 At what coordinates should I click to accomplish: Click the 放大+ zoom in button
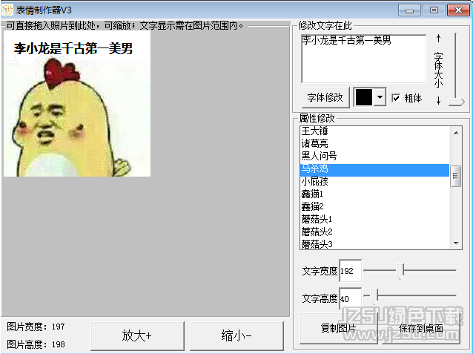tap(137, 335)
